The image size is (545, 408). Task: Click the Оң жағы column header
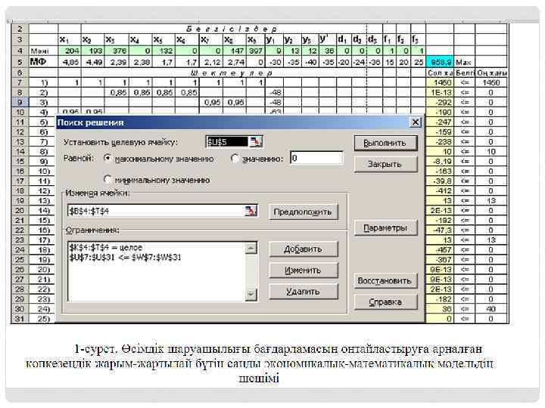pos(491,73)
